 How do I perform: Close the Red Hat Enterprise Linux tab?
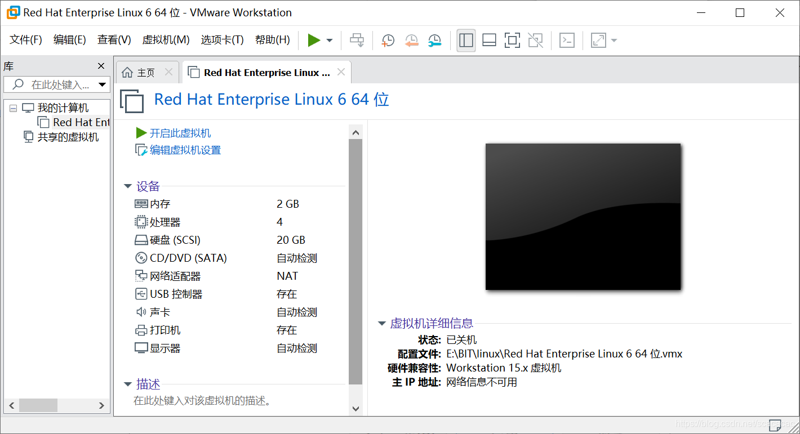[x=341, y=72]
